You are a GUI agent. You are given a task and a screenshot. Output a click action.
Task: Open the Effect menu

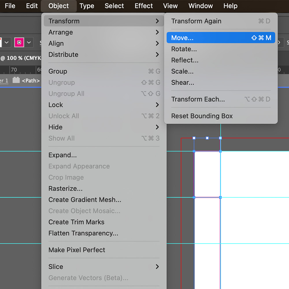click(x=144, y=6)
